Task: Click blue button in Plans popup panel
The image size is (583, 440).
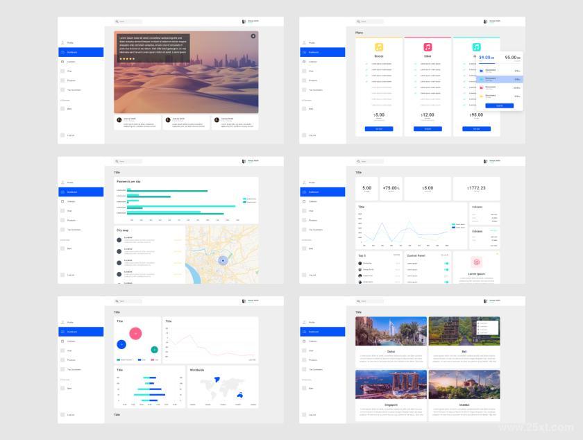Action: (x=499, y=105)
